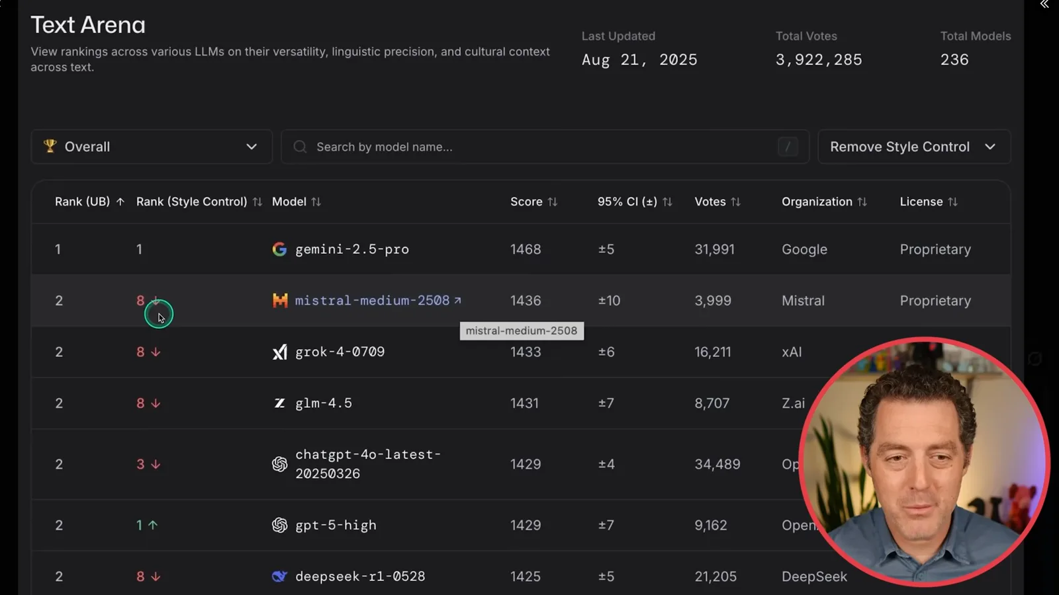Click the xAI logo beside grok-4-0709
The image size is (1059, 595).
click(280, 352)
